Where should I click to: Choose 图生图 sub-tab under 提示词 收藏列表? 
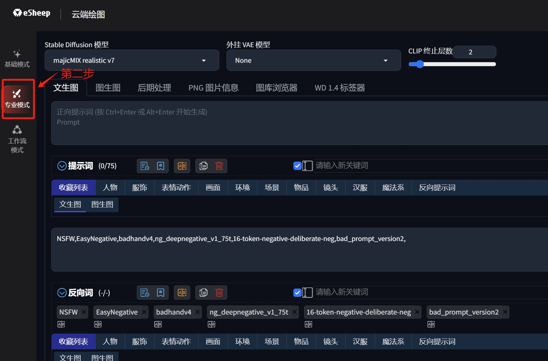pos(102,205)
